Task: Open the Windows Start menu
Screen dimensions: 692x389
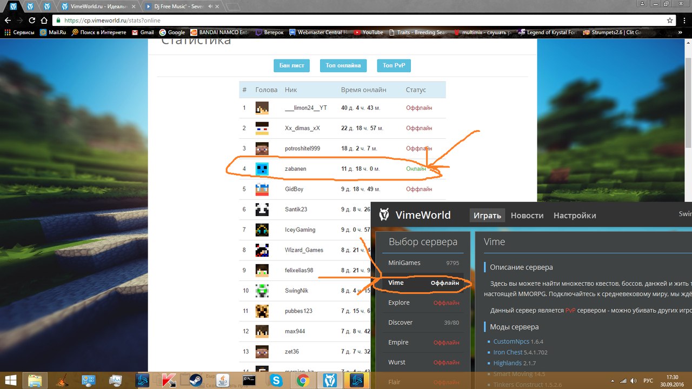Action: coord(11,380)
